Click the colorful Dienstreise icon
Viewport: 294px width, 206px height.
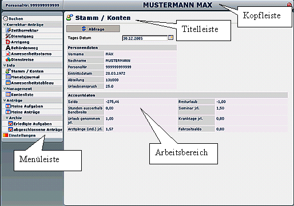point(8,59)
